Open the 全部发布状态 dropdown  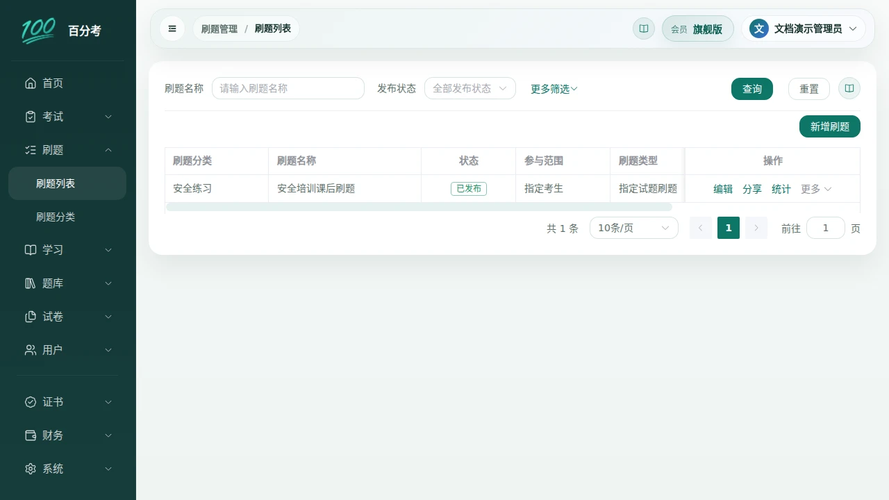coord(470,88)
